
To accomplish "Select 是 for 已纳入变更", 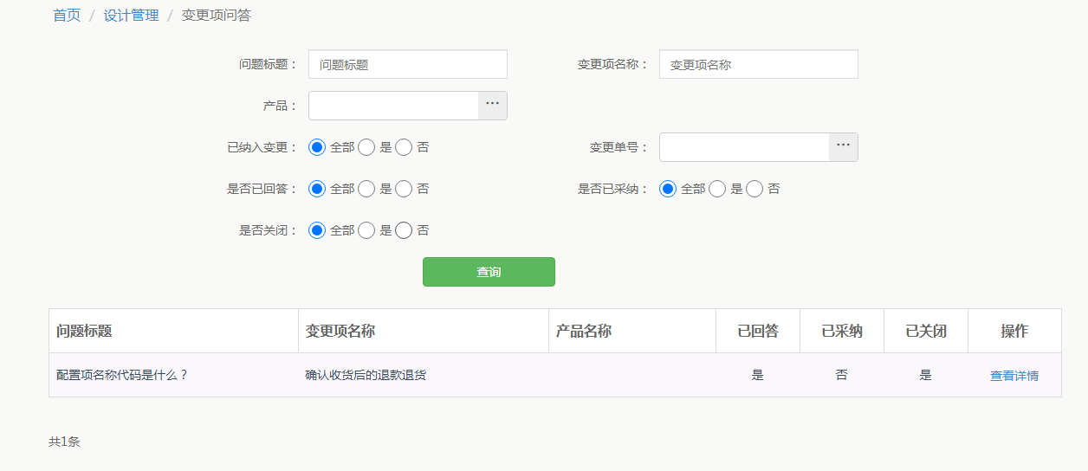I will click(366, 147).
